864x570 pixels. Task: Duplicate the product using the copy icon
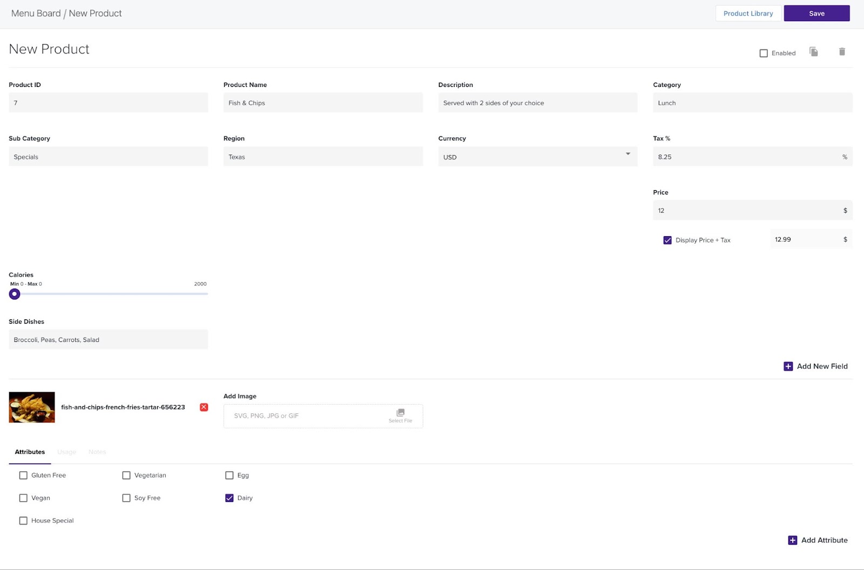point(814,51)
